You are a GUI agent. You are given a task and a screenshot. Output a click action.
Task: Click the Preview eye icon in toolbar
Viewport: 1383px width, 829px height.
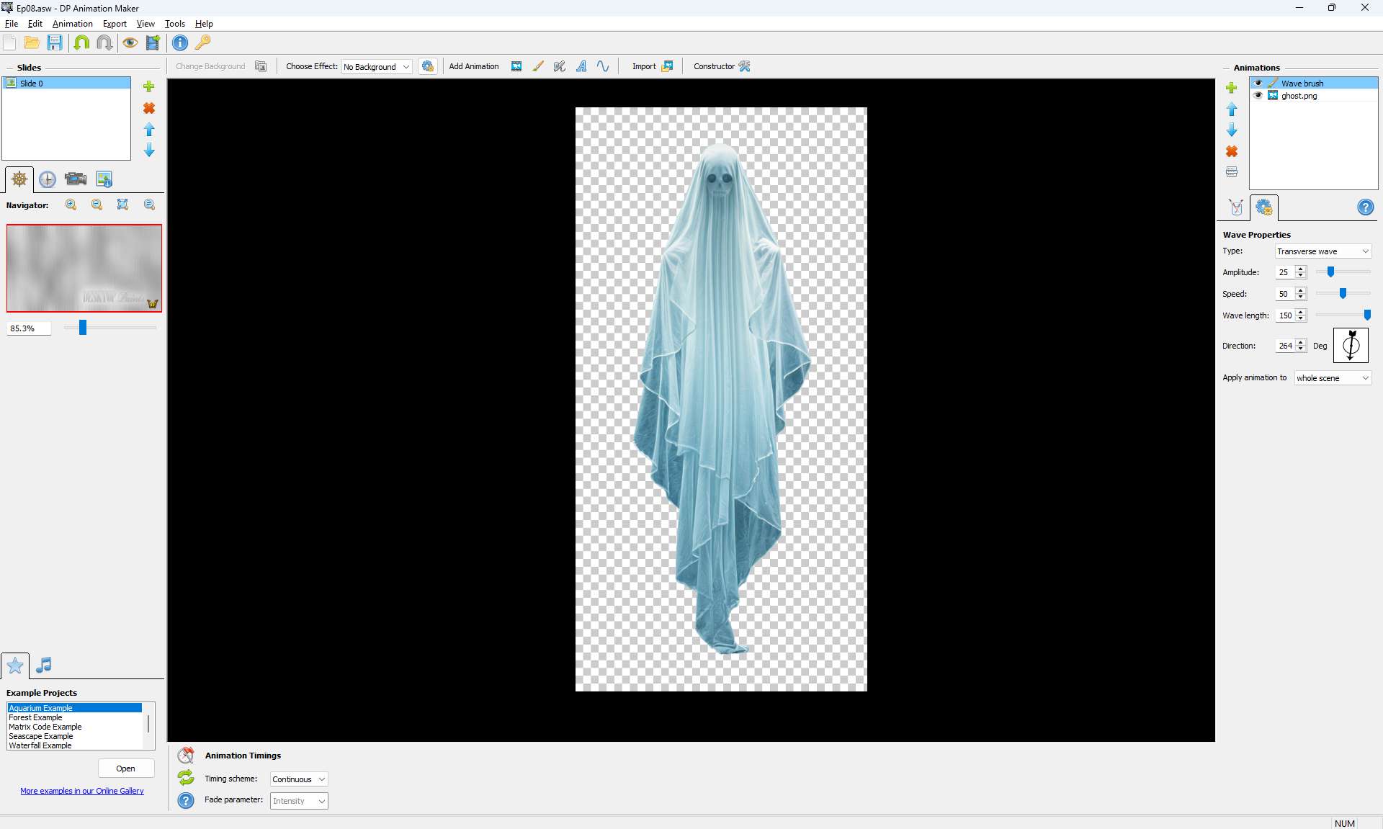(130, 43)
